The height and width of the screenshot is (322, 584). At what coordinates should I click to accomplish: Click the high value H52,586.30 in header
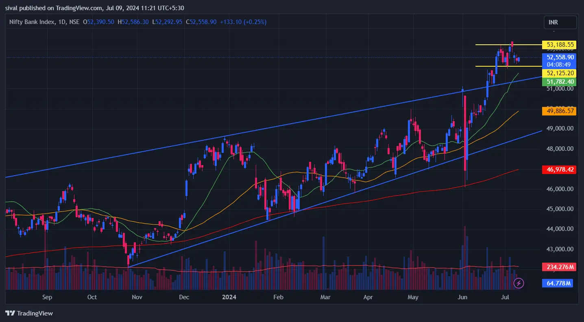(133, 22)
